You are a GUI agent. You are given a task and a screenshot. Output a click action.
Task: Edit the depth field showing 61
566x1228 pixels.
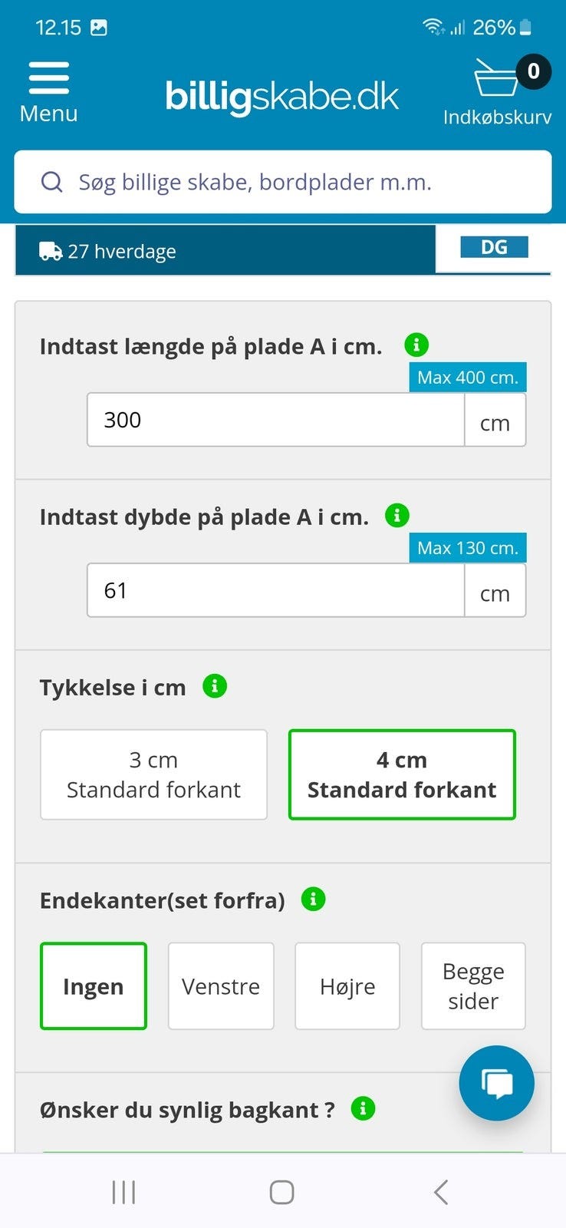pyautogui.click(x=276, y=590)
